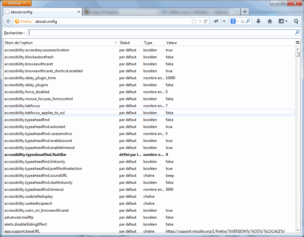Switch to the third blurred tab
Viewport: 304px width, 237px height.
[201, 12]
